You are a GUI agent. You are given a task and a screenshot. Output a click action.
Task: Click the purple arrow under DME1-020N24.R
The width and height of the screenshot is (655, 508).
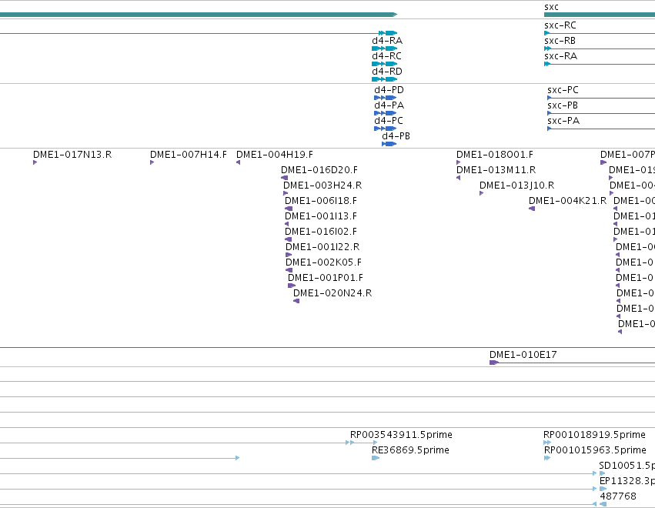(296, 301)
